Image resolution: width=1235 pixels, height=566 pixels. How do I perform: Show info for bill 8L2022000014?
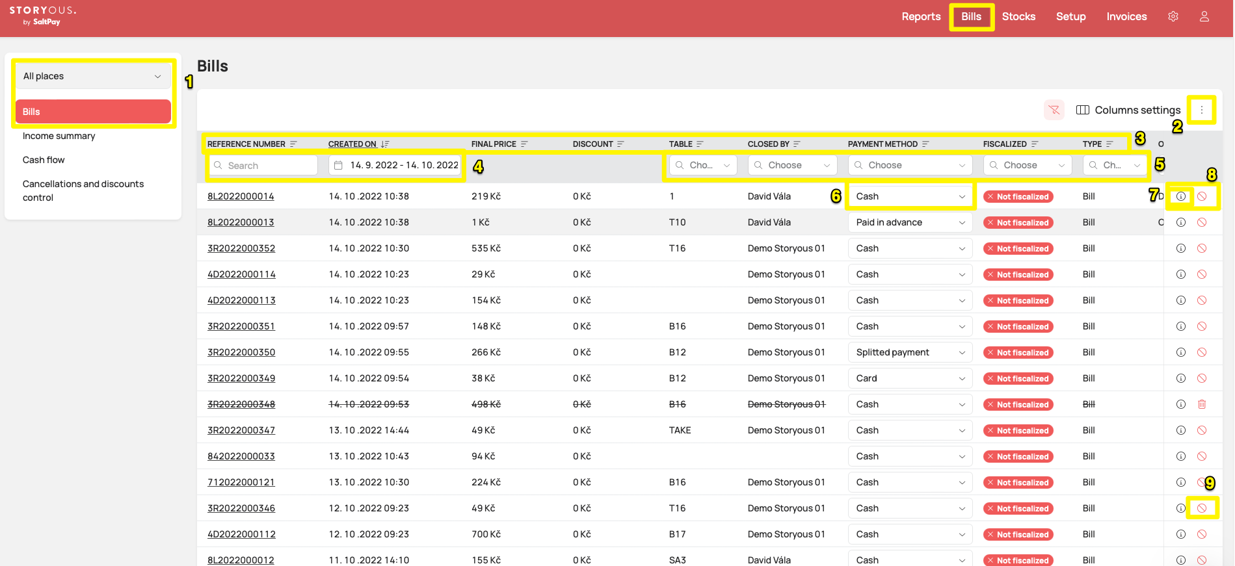(1181, 196)
